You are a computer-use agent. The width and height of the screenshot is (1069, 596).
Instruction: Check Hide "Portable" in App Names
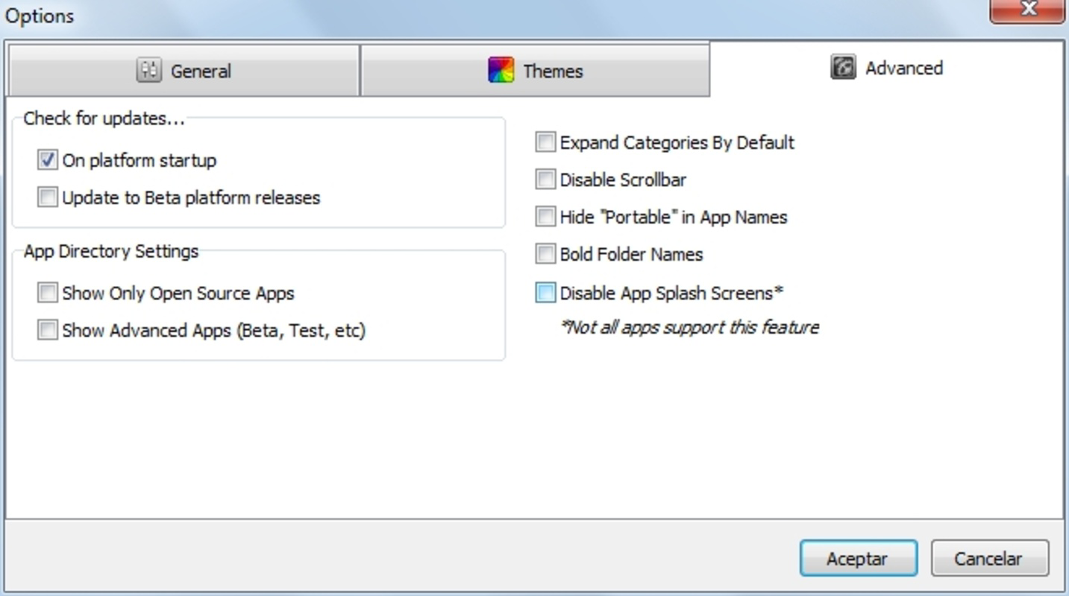(x=545, y=217)
